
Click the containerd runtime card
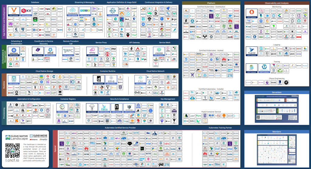99,80
